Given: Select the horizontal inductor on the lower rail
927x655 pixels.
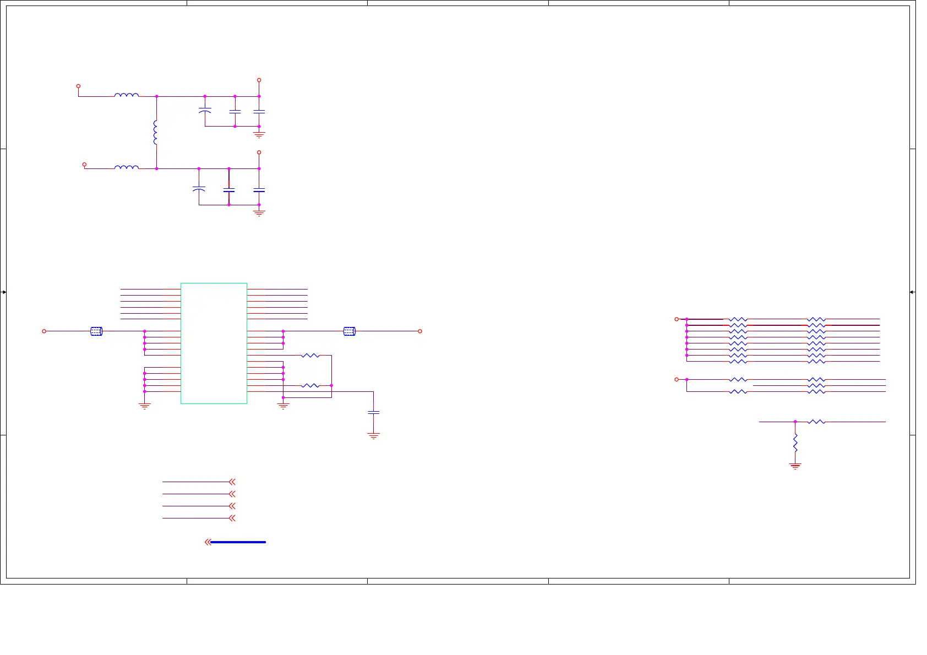Looking at the screenshot, I should (x=126, y=167).
